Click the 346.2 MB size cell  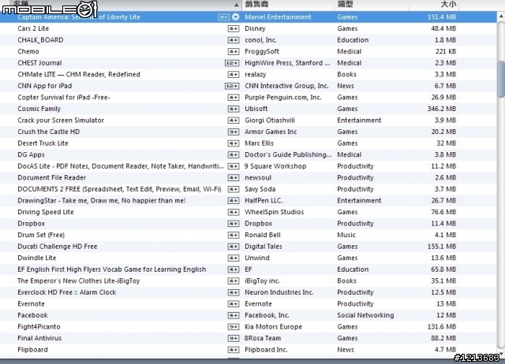(442, 109)
